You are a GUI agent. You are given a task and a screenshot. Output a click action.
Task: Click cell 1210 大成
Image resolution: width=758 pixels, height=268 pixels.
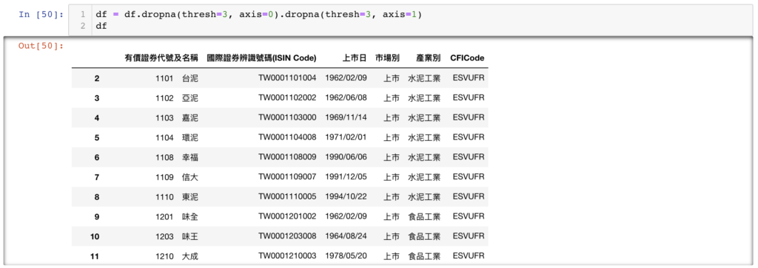176,256
